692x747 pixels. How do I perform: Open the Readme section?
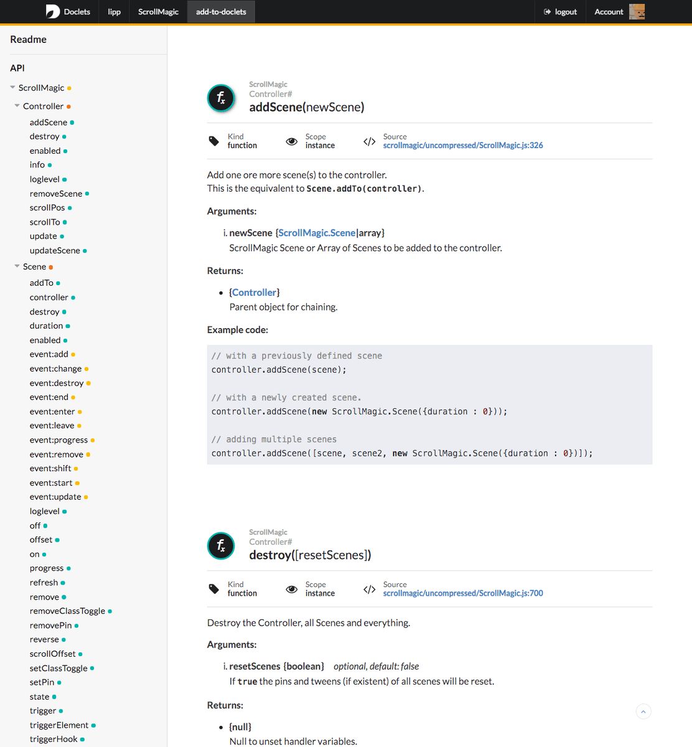tap(28, 39)
